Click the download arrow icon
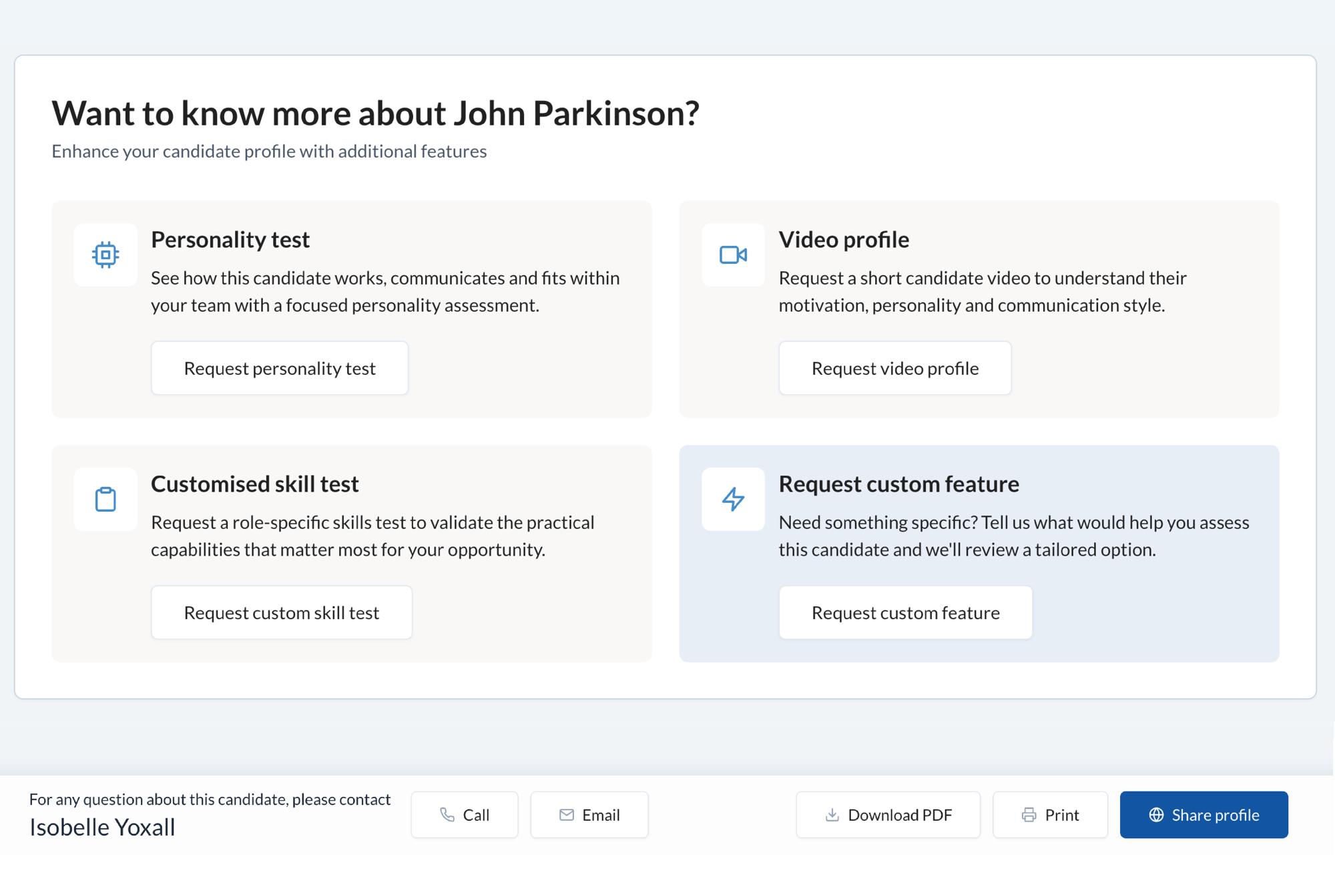 [832, 814]
